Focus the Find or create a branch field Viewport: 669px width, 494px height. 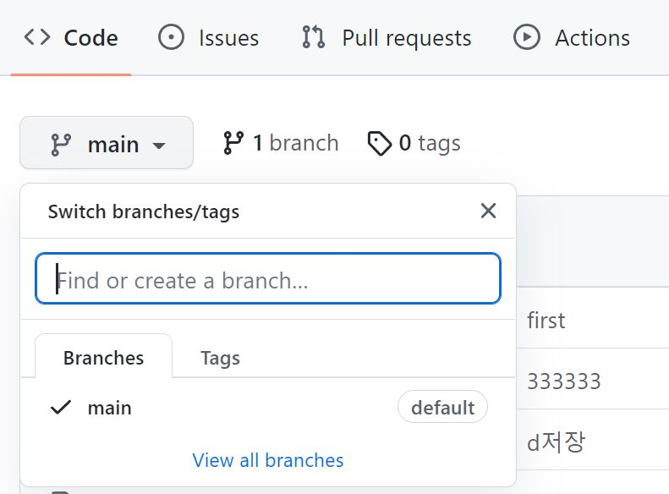[x=268, y=278]
